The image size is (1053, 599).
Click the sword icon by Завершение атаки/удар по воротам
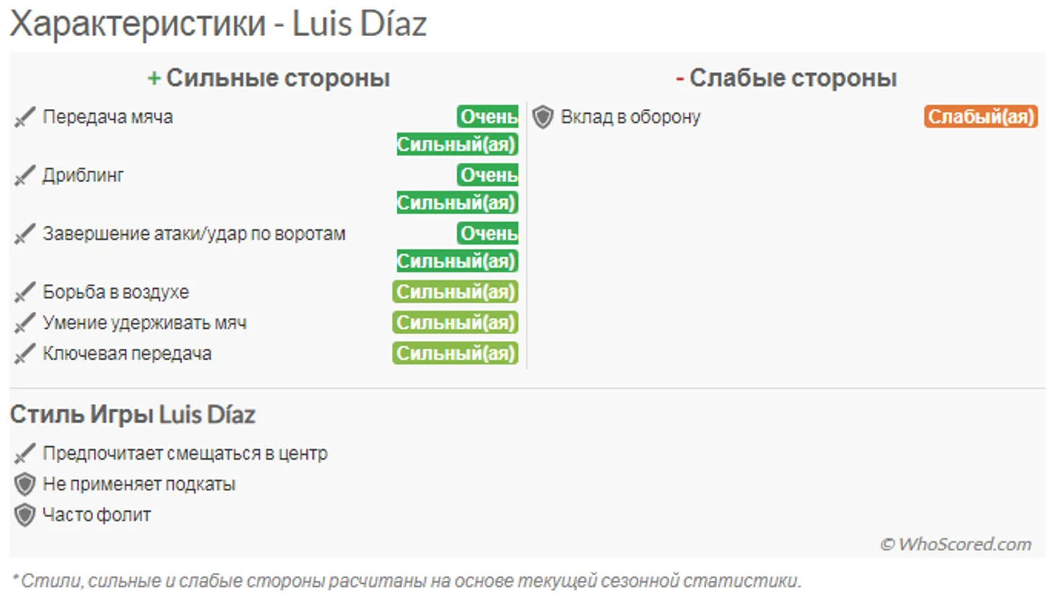point(25,234)
